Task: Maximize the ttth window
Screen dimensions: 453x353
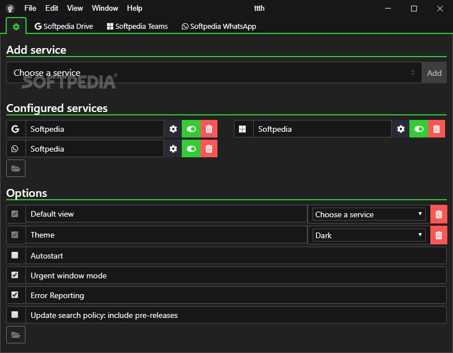Action: click(x=414, y=8)
